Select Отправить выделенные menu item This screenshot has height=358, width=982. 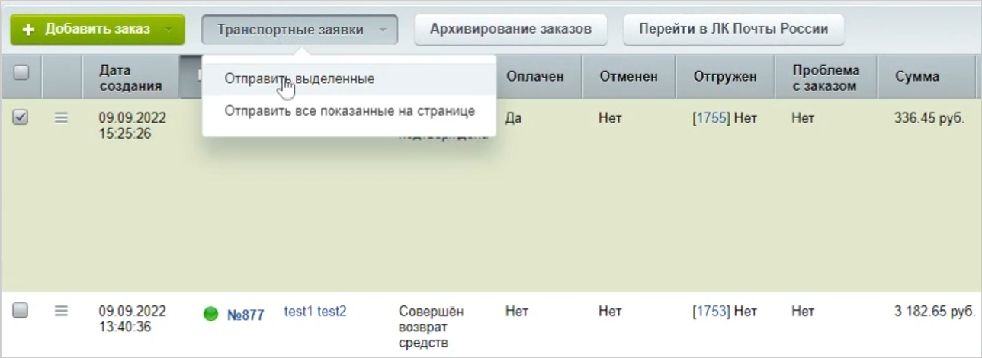click(299, 78)
